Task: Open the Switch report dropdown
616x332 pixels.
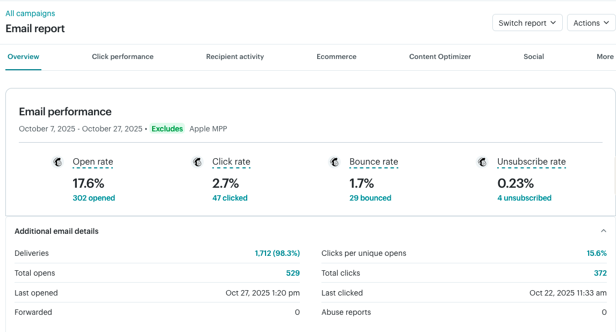Action: coord(527,23)
